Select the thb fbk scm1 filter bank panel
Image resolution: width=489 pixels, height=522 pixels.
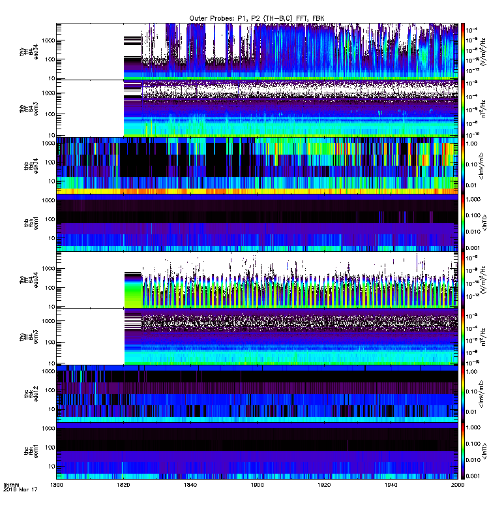(x=257, y=223)
